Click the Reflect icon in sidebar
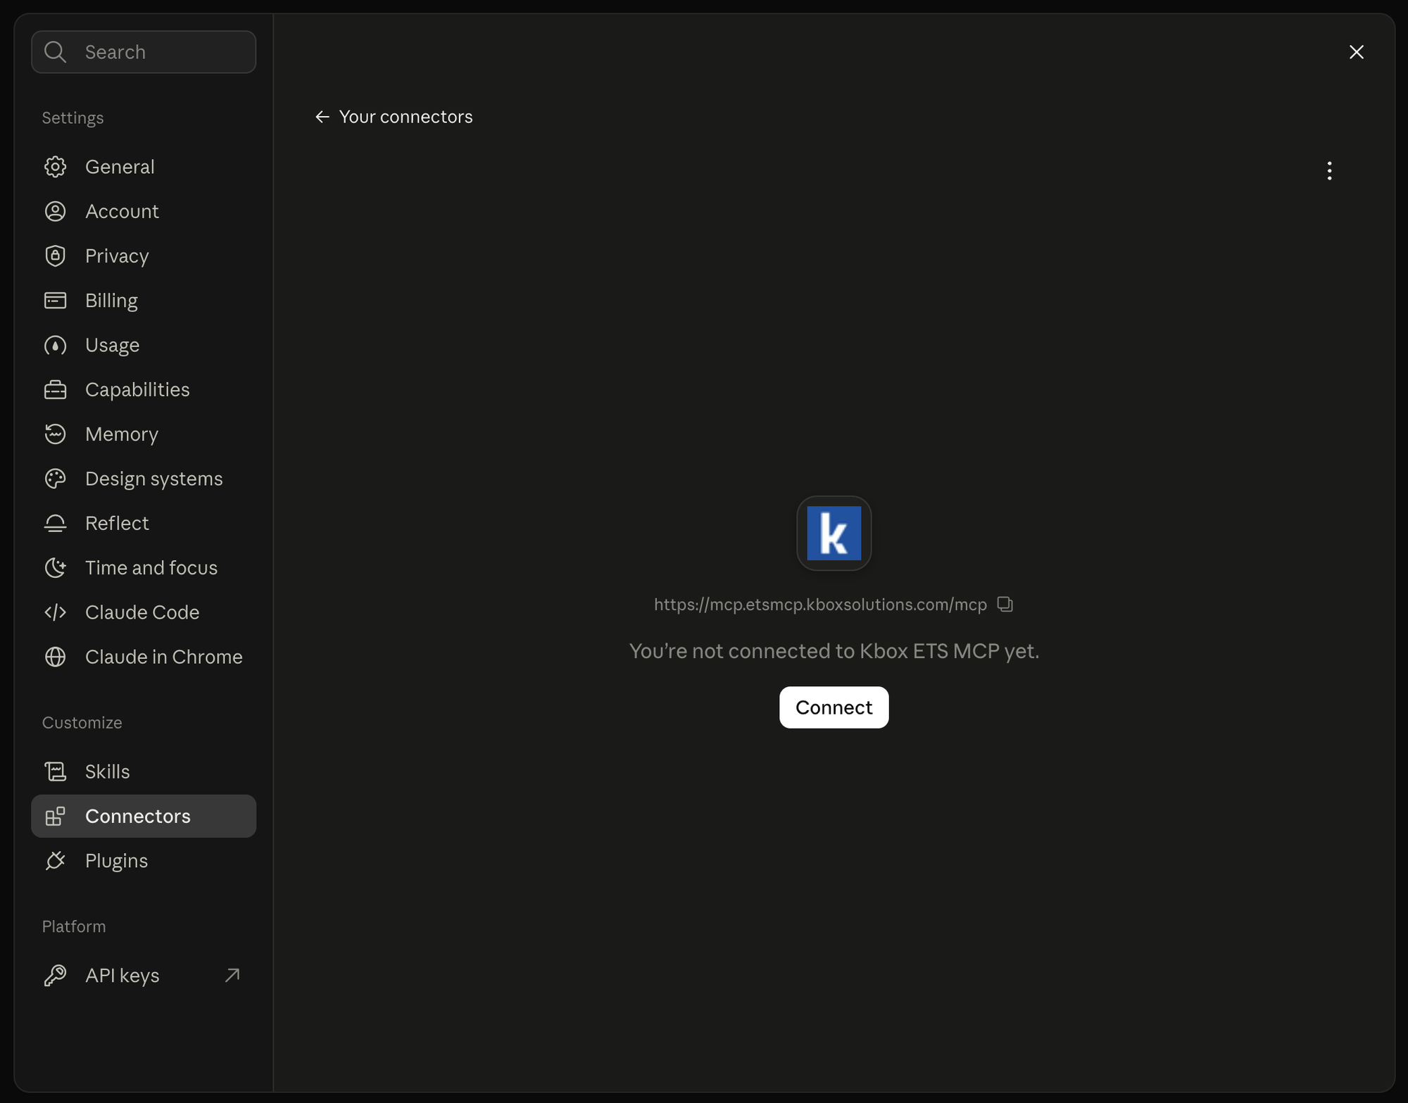The width and height of the screenshot is (1408, 1103). 55,523
